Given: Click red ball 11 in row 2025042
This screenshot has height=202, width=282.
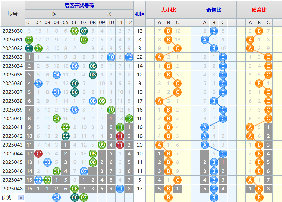Looking at the screenshot, I should (x=120, y=136).
